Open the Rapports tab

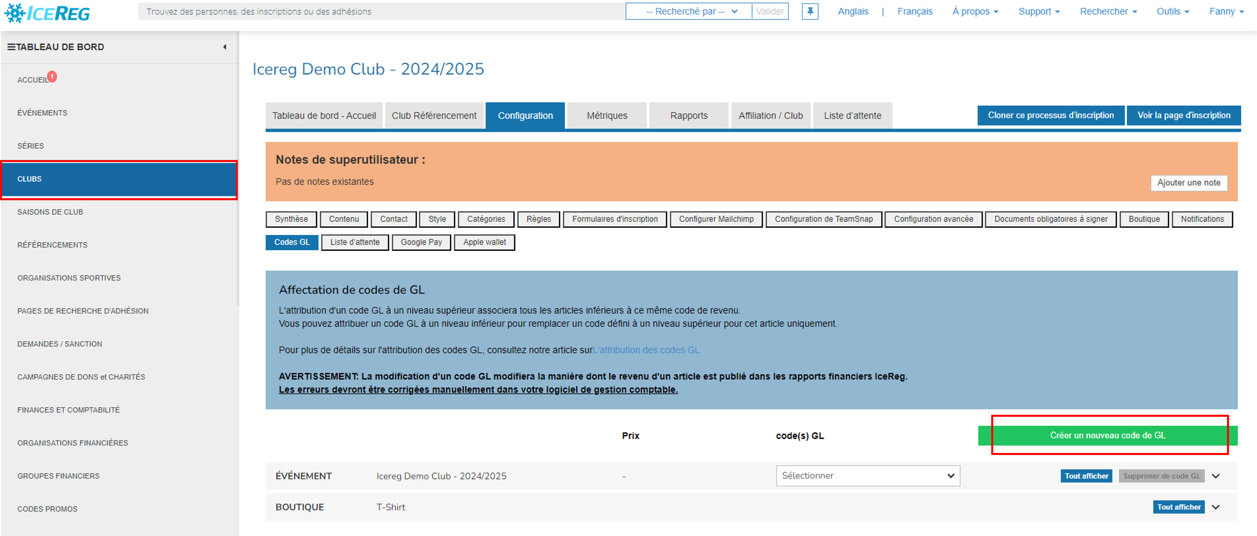click(689, 116)
